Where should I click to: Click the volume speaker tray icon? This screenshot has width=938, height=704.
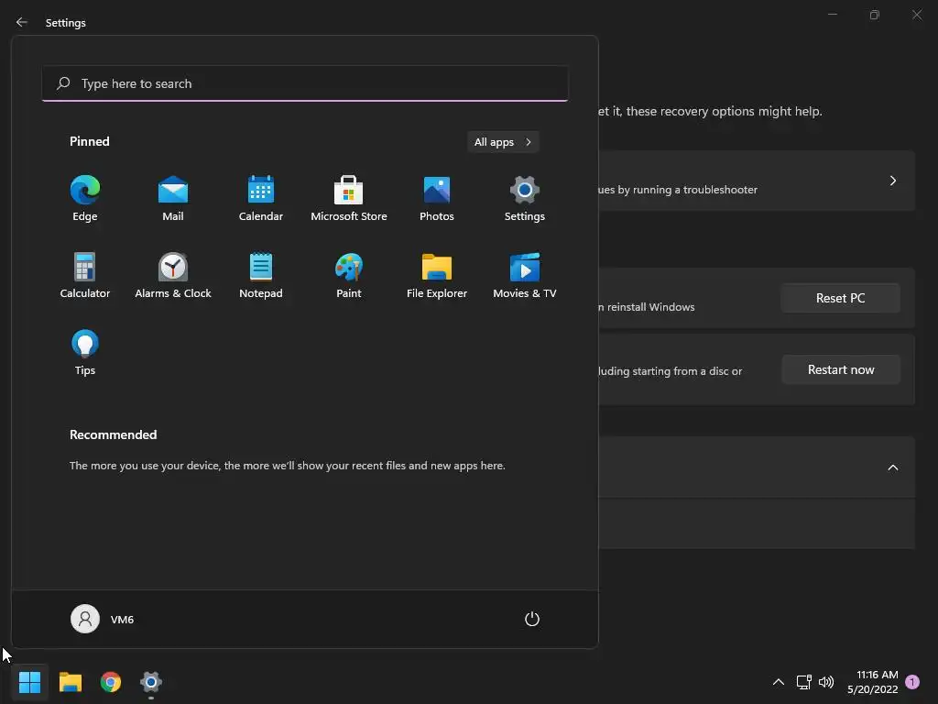[826, 682]
